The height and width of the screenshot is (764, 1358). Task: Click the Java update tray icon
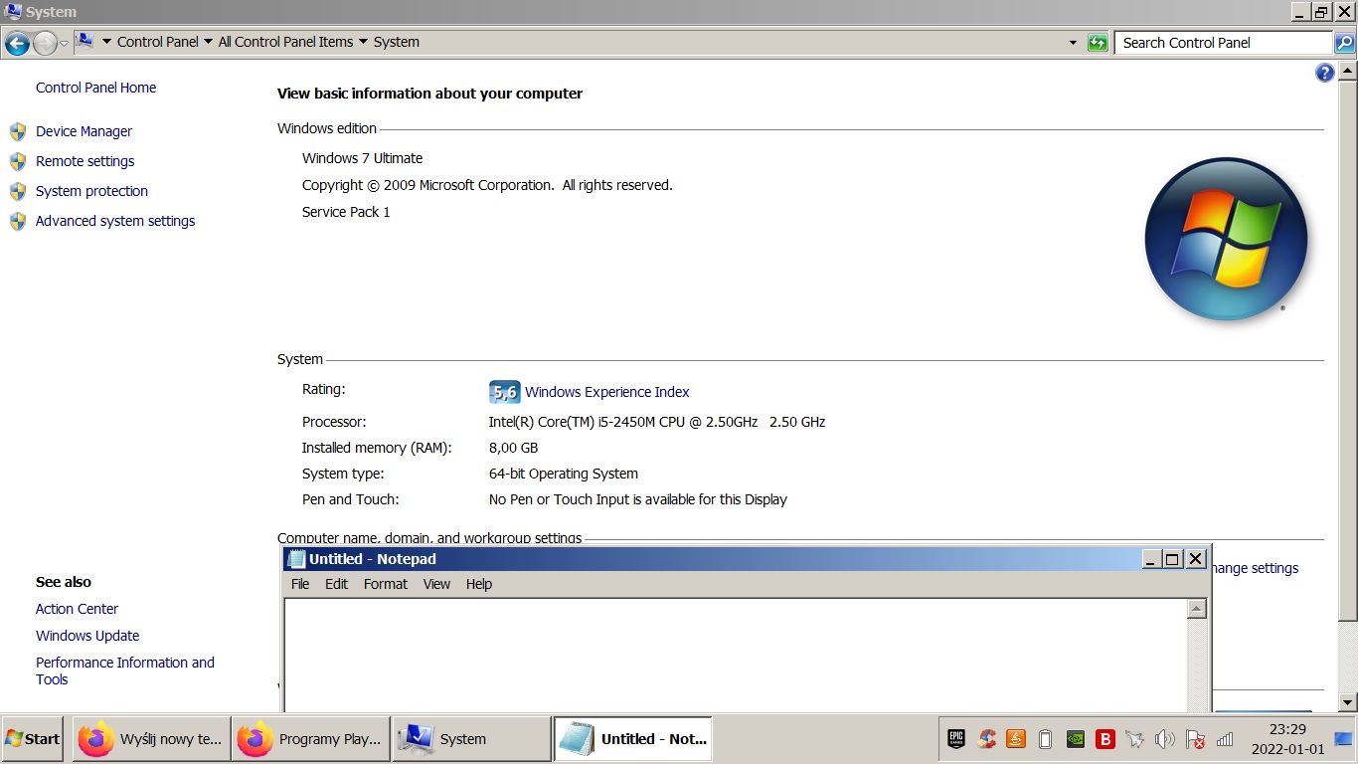[x=1016, y=739]
